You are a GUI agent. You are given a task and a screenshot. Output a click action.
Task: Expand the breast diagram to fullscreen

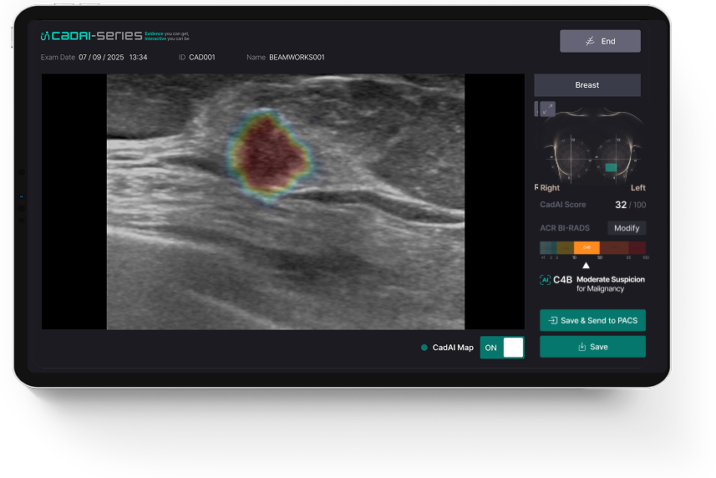(x=547, y=109)
